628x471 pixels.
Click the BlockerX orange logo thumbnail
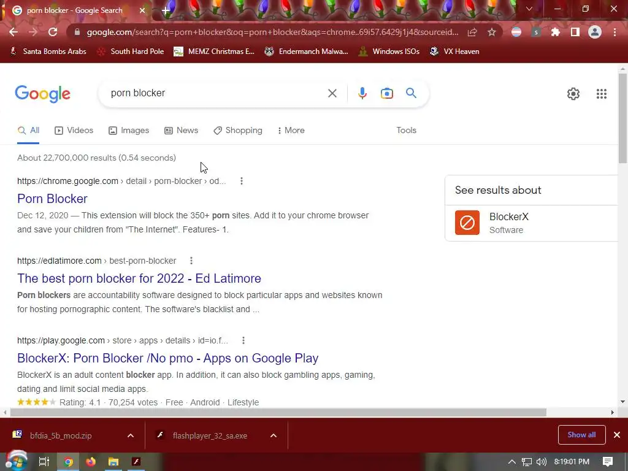tap(467, 223)
